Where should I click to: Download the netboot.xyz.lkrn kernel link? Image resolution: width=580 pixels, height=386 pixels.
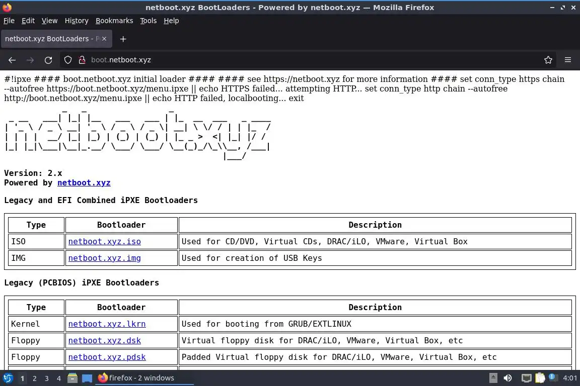[x=107, y=324]
